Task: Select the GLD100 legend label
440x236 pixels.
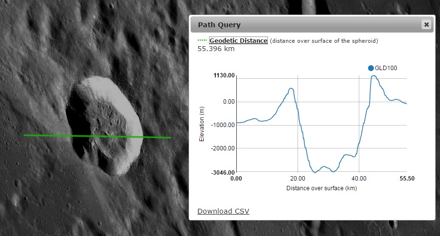Action: point(386,68)
